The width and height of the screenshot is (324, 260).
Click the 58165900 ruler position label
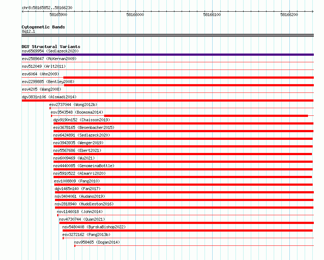click(x=59, y=15)
